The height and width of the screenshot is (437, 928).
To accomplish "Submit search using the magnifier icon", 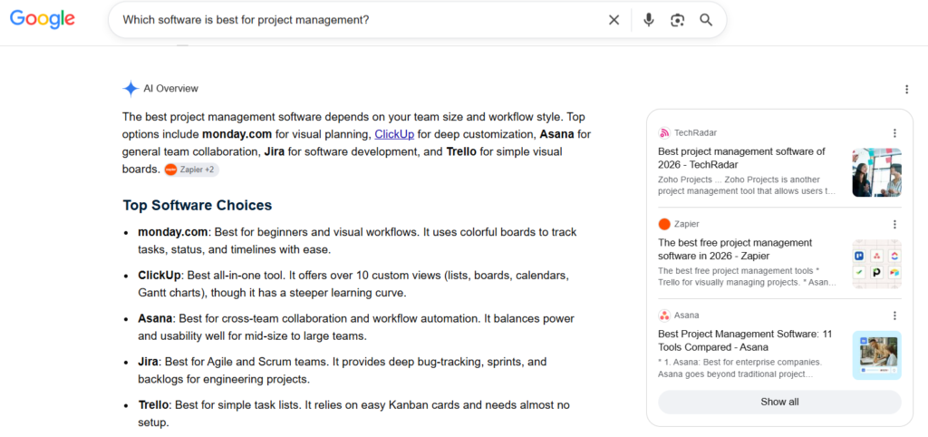I will pos(705,20).
